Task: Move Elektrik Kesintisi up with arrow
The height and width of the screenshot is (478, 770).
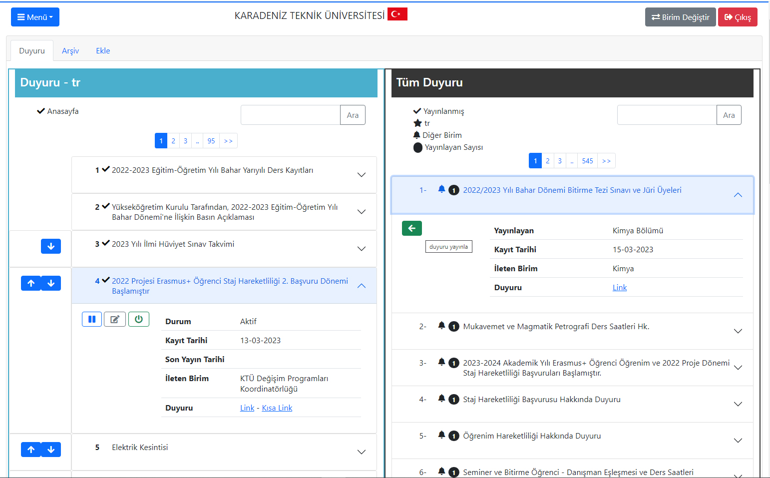Action: point(31,450)
